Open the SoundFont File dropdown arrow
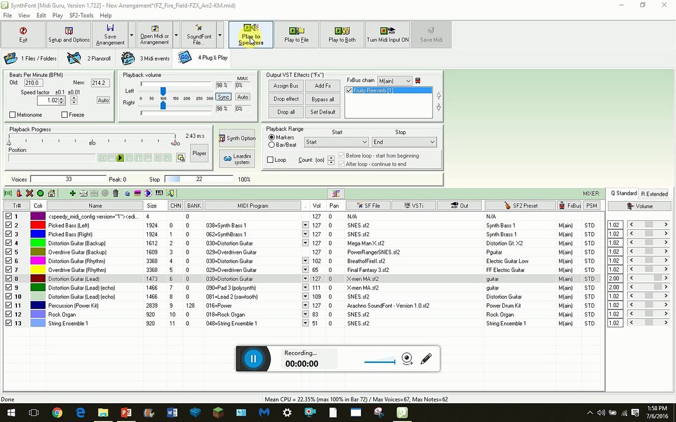This screenshot has height=422, width=676. pos(220,35)
